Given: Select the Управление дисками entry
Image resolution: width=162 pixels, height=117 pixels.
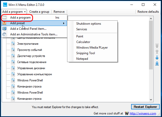Looking at the screenshot, I should tap(31, 68).
